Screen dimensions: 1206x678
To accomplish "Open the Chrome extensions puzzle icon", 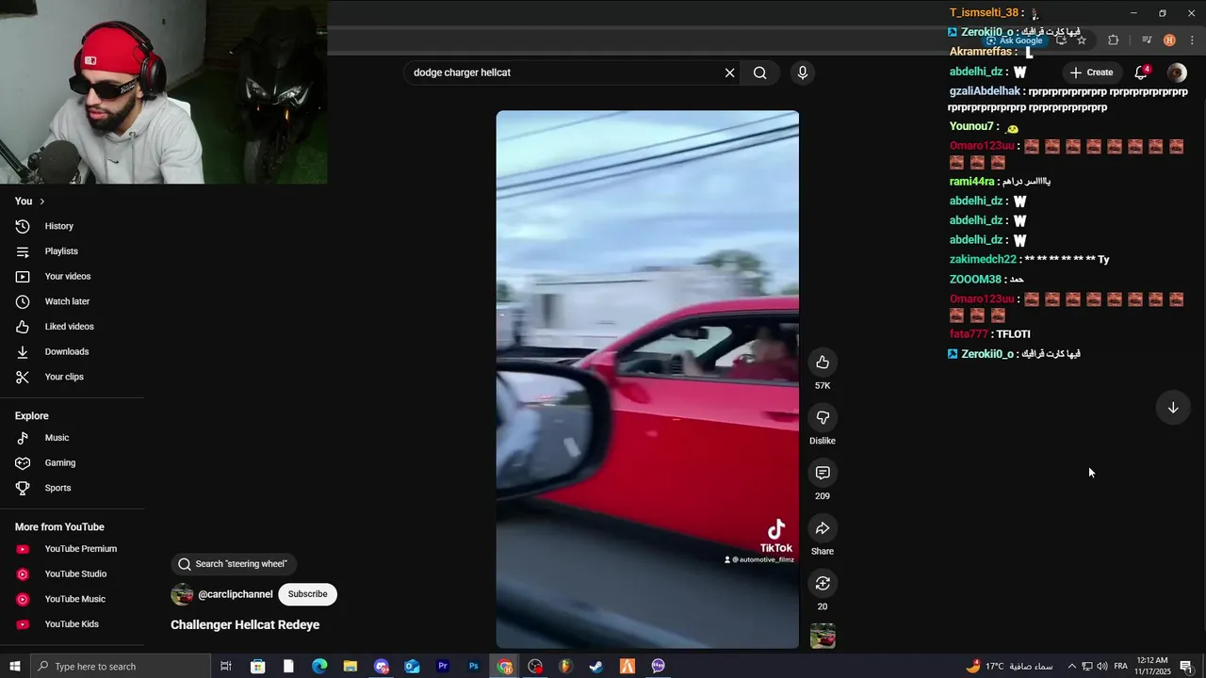I will pyautogui.click(x=1114, y=40).
